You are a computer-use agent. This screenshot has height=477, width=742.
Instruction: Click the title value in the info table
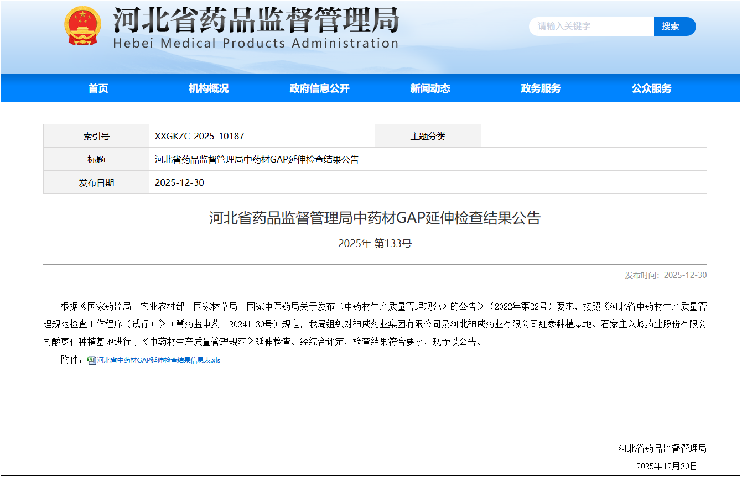tap(257, 160)
